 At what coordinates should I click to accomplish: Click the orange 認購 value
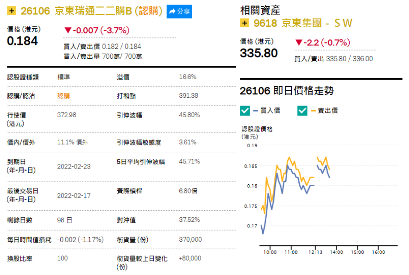click(x=63, y=96)
